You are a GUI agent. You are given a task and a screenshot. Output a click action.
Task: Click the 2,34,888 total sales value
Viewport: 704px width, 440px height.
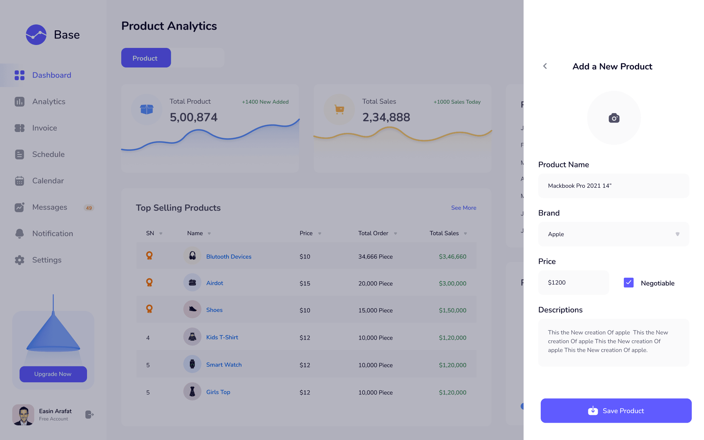coord(386,117)
